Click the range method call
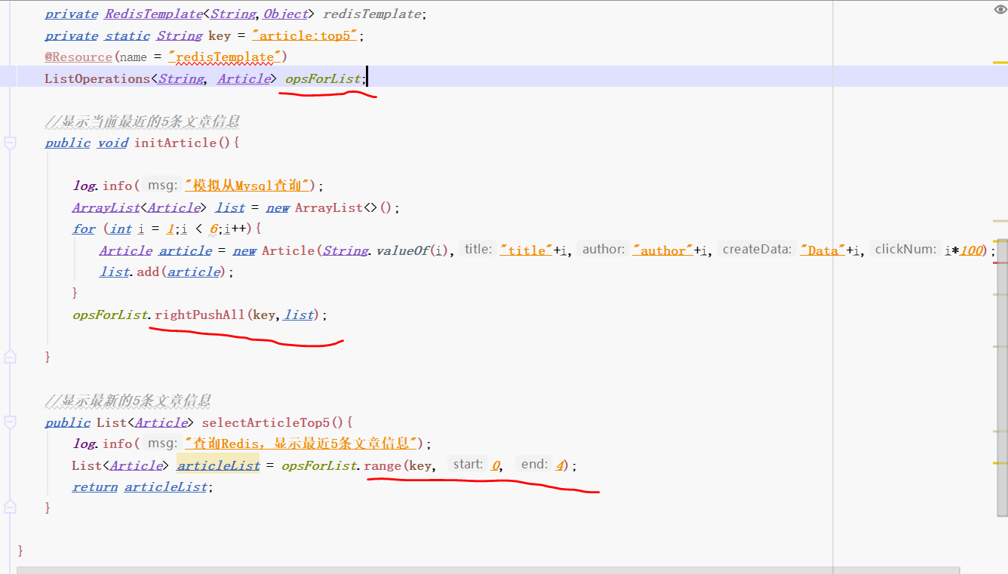Image resolution: width=1008 pixels, height=574 pixels. pos(383,465)
